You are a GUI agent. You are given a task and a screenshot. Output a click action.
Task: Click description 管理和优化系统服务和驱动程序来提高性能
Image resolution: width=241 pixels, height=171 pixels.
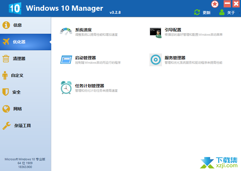click(194, 63)
